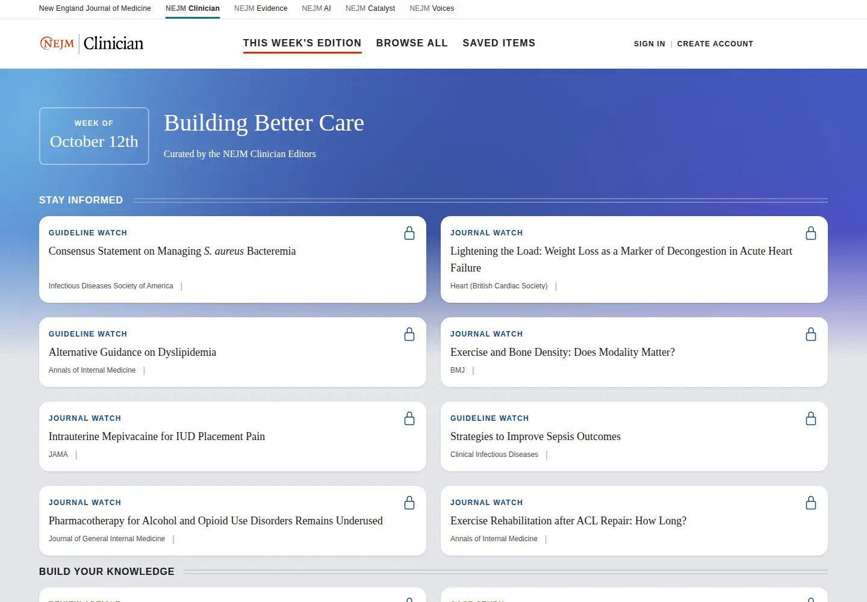
Task: Click the lock icon on Lightening the Load card
Action: pyautogui.click(x=811, y=233)
